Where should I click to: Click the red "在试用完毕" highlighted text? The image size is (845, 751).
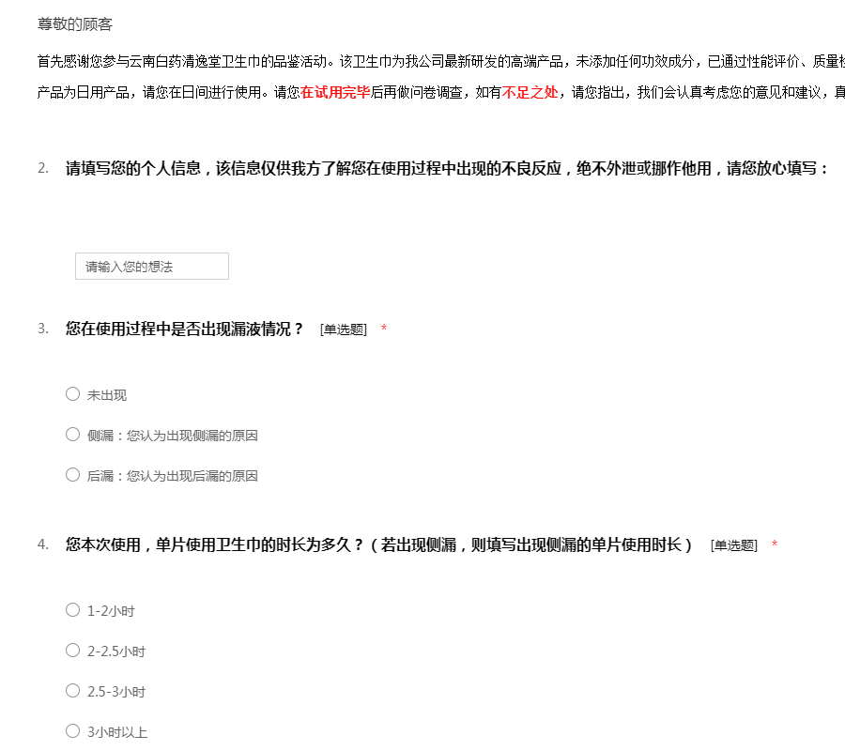(x=335, y=92)
